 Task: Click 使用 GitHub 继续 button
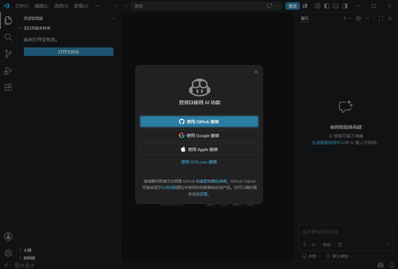point(199,121)
